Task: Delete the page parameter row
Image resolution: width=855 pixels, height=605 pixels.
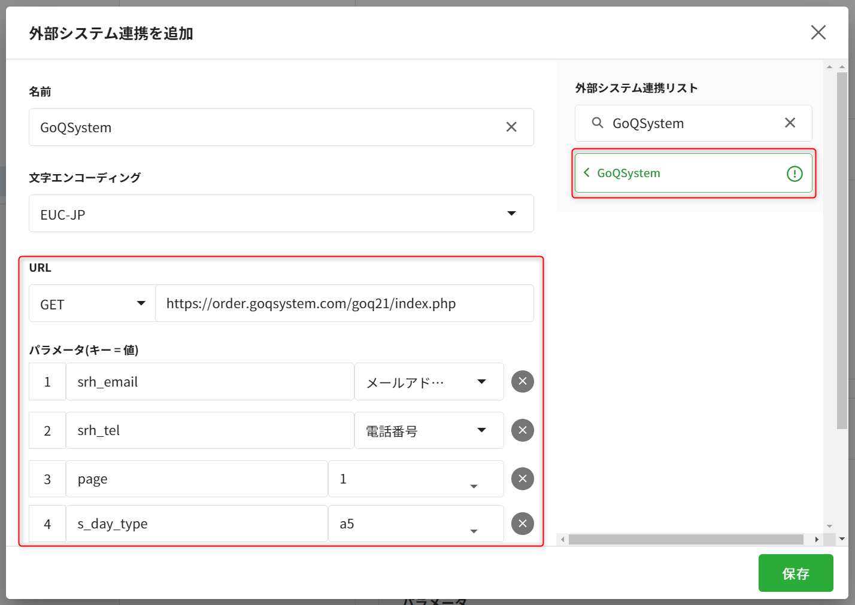Action: click(x=522, y=479)
